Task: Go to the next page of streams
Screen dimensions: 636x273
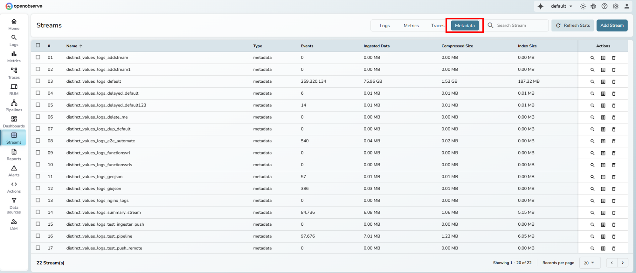Action: coord(623,263)
